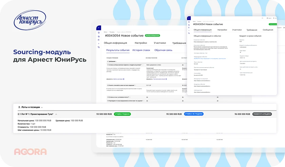Viewport: 285px width, 167px height.
Task: Click 'Бюджет и сроки события' heading
Action: (x=250, y=36)
